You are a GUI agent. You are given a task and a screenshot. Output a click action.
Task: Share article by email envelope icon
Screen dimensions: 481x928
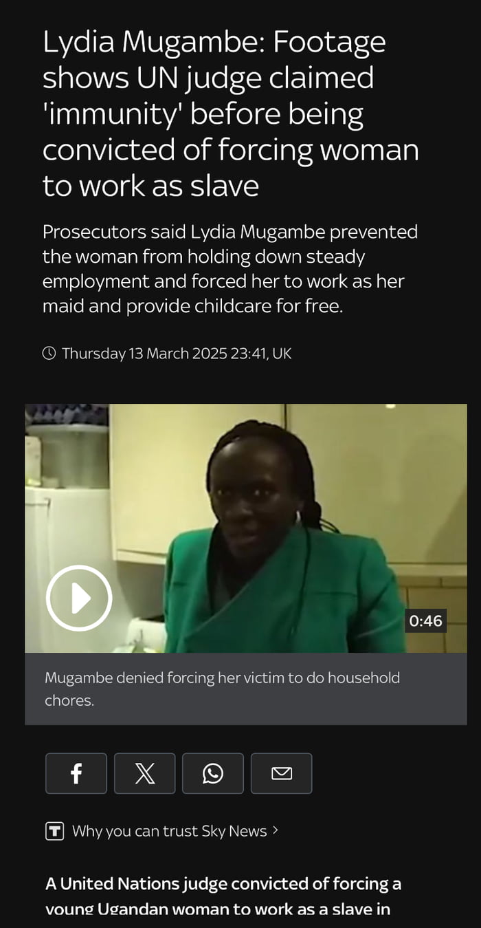point(282,773)
